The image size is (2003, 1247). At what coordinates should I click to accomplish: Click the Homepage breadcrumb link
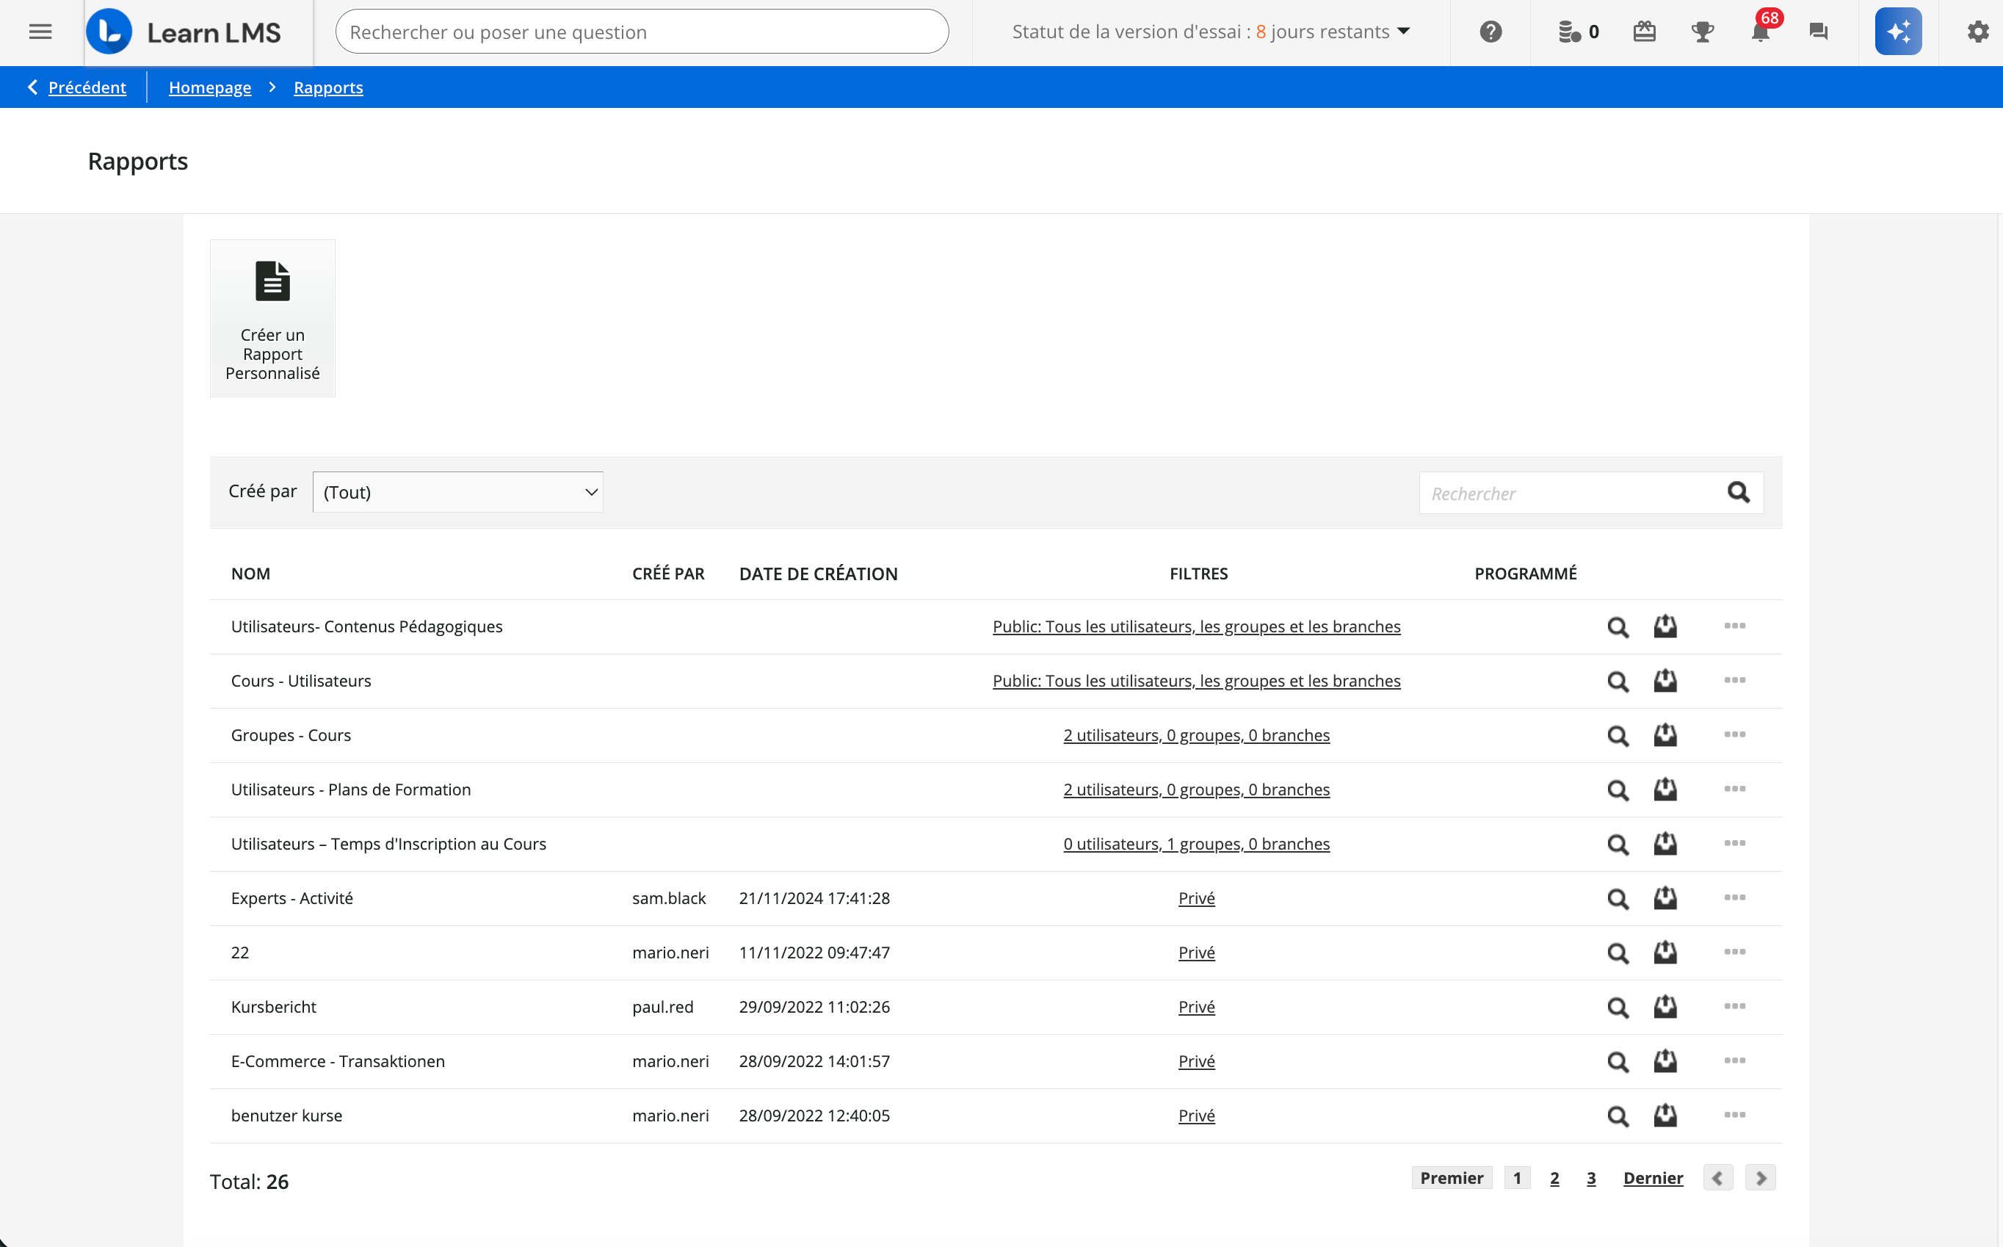(209, 87)
